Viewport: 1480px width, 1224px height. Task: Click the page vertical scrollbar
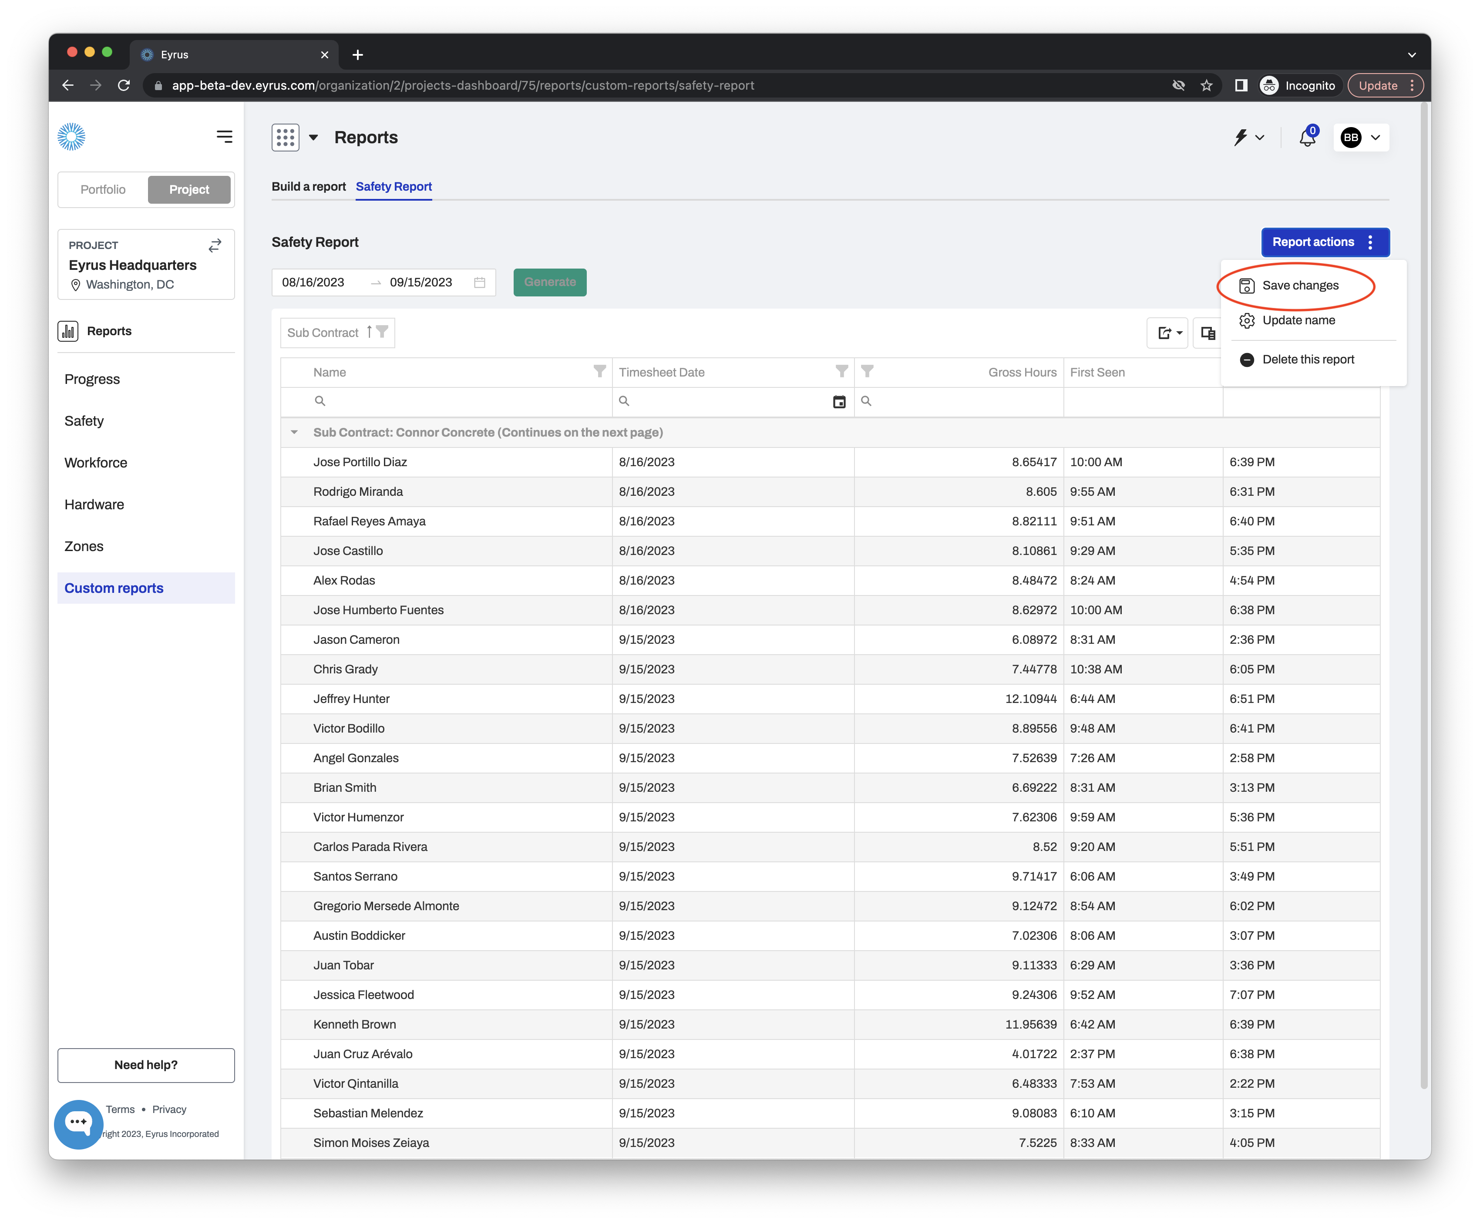pos(1425,595)
